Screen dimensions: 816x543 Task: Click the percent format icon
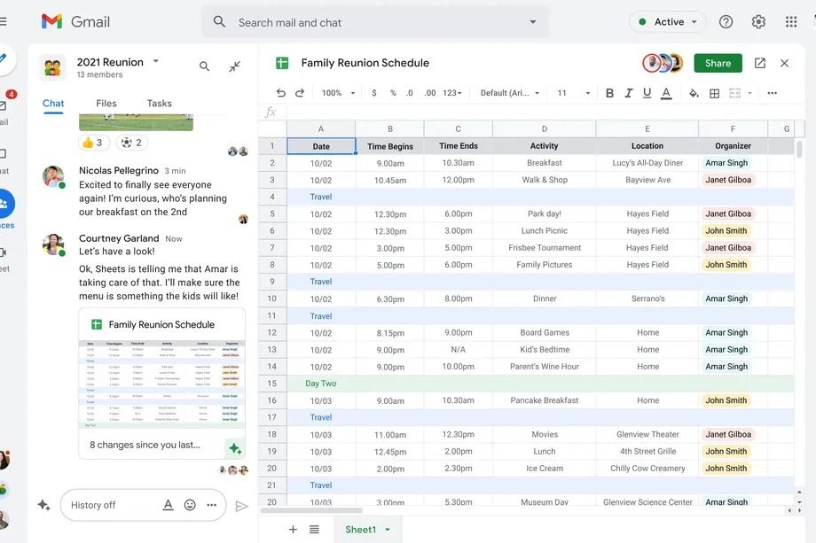(x=393, y=92)
